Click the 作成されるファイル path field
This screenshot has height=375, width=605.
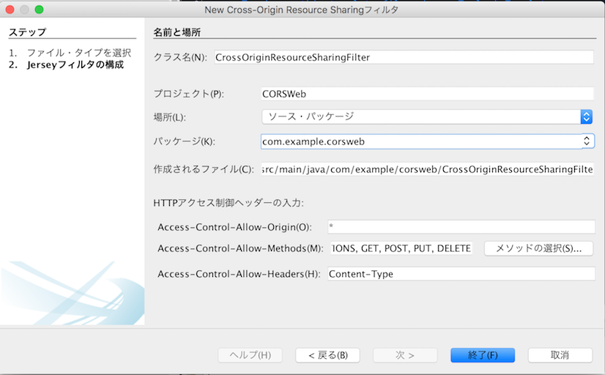click(427, 169)
